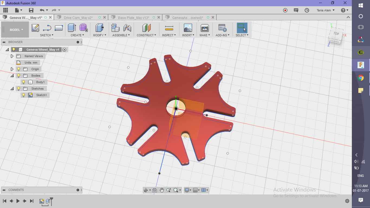Click the TOP face of the ViewCube
Screen dimensions: 370x208
[336, 34]
